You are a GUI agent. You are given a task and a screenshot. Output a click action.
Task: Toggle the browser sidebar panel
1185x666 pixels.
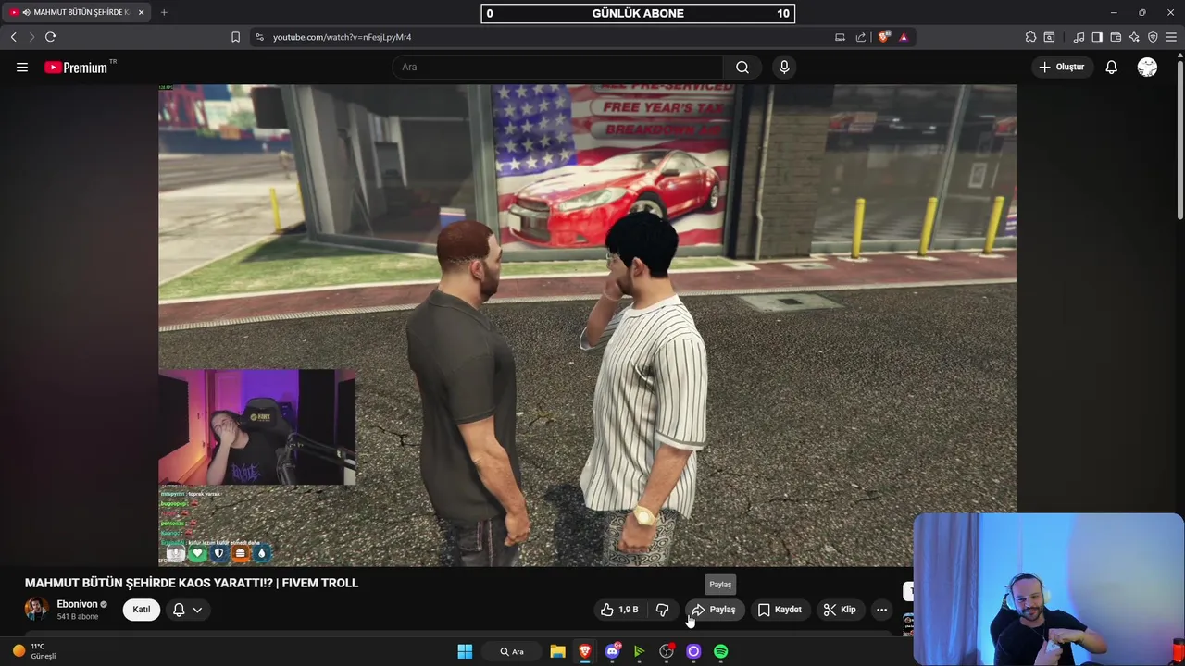pos(1097,37)
